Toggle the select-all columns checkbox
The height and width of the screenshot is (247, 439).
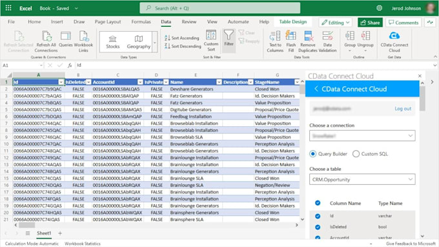[x=318, y=203]
